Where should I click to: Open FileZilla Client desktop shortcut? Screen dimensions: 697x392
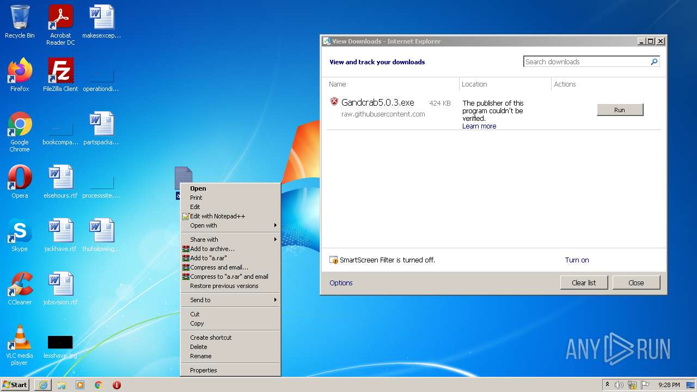click(60, 75)
